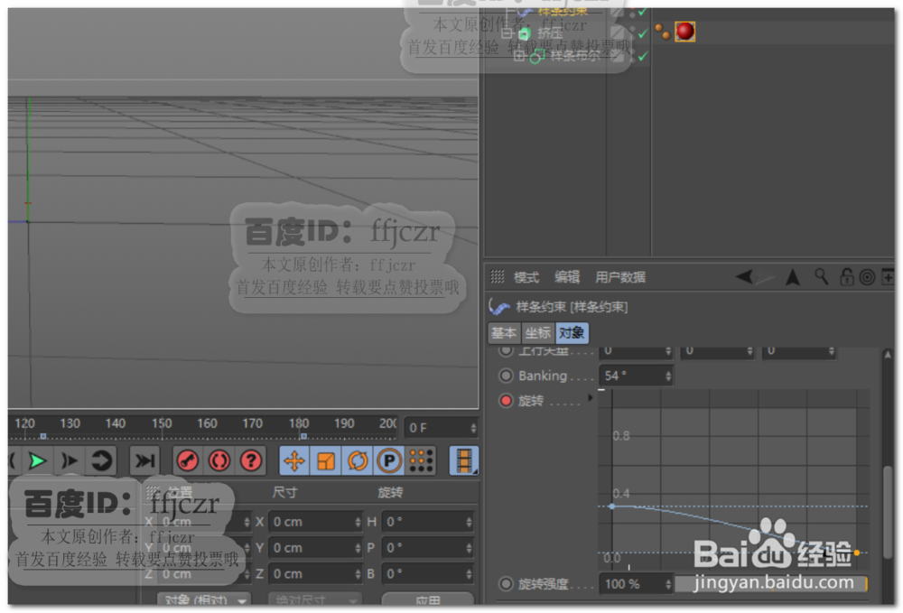Expand the 样条布尔 tree node

pos(518,56)
